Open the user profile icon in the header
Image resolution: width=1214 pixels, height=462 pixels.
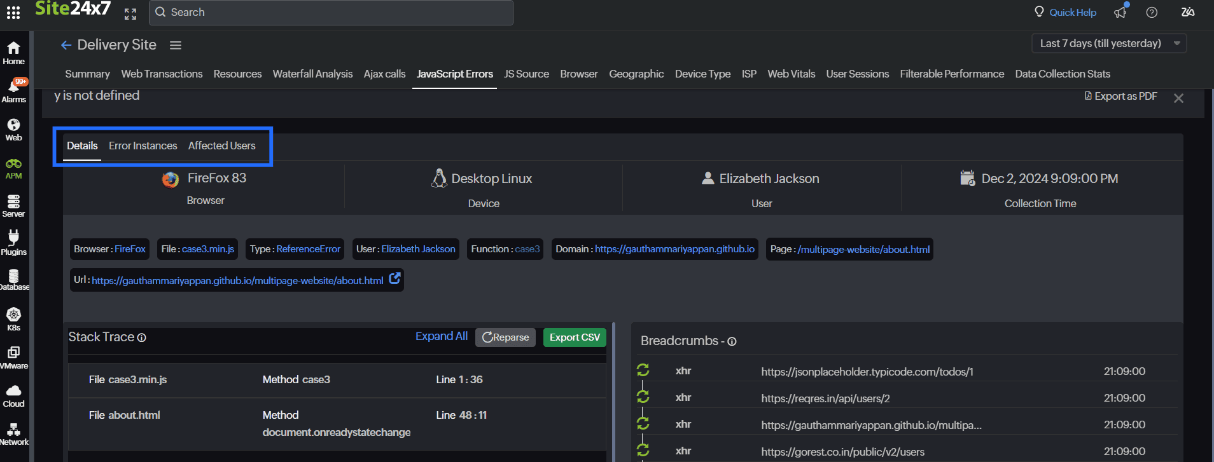(x=1188, y=12)
